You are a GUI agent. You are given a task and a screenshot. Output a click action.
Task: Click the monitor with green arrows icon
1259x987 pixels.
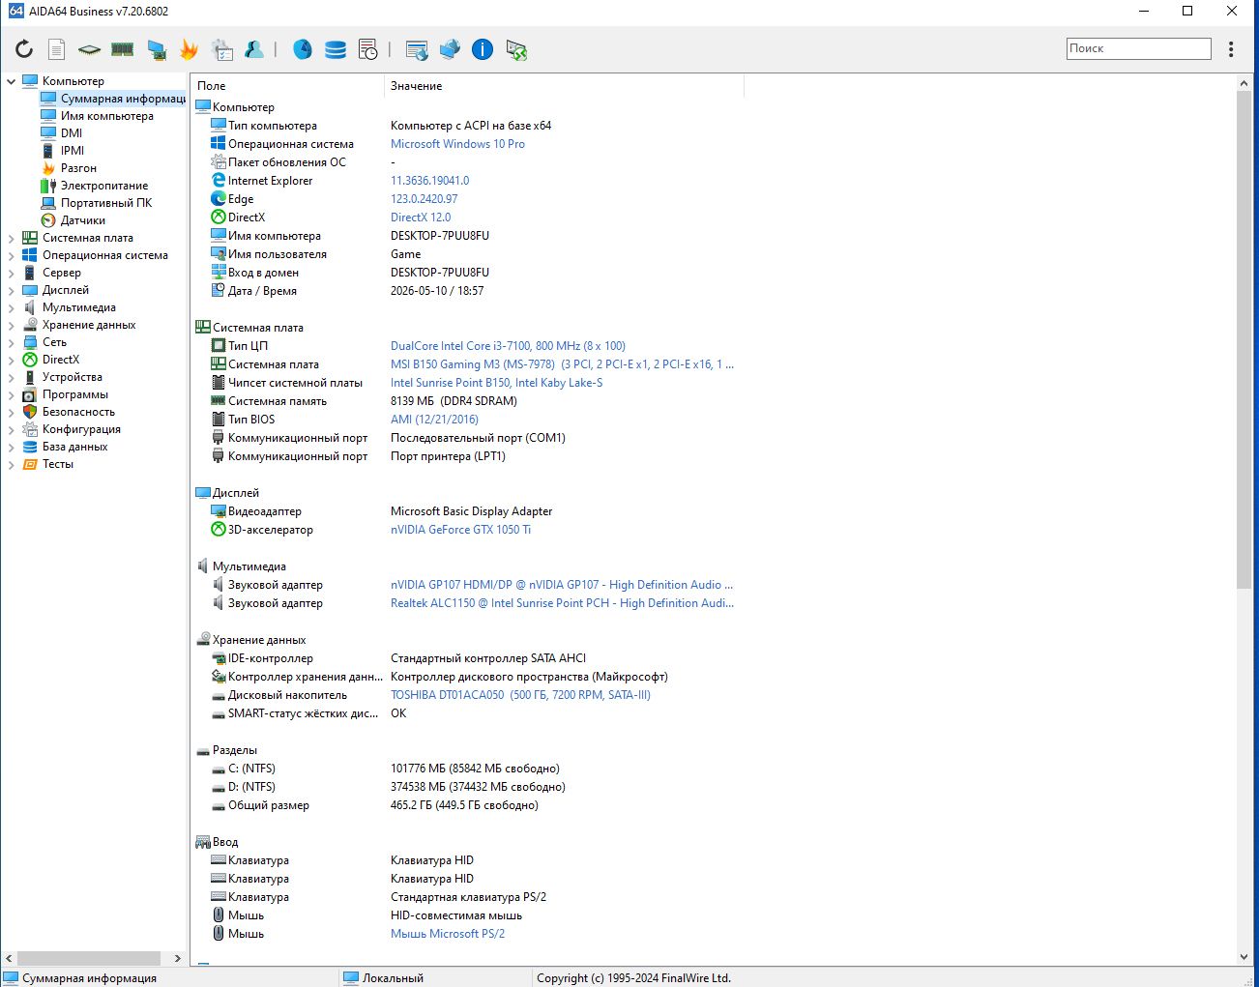[x=516, y=49]
